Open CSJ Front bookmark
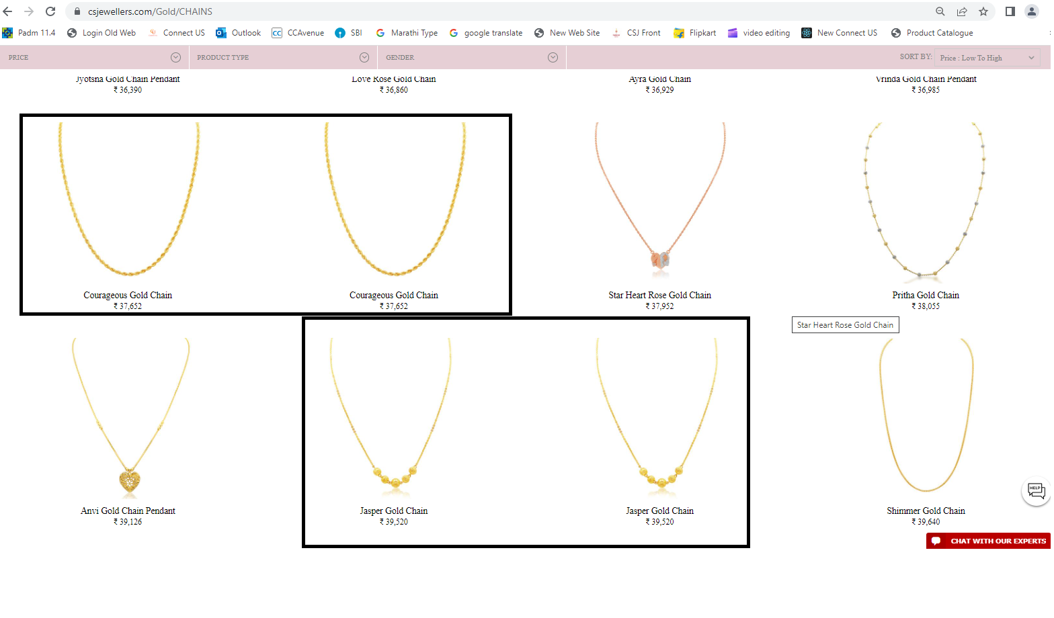Viewport: 1054px width, 618px height. coord(636,33)
